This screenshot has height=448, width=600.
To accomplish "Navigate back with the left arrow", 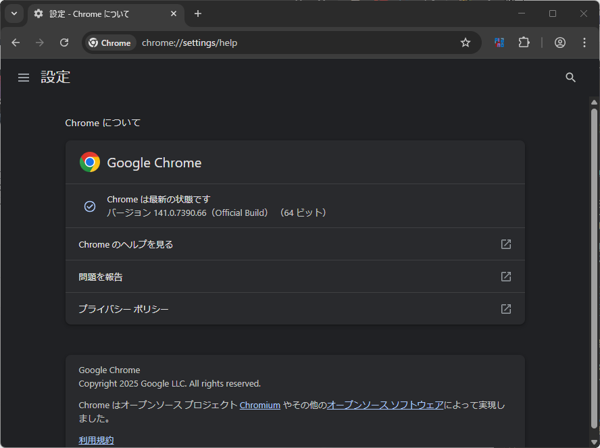I will (16, 42).
